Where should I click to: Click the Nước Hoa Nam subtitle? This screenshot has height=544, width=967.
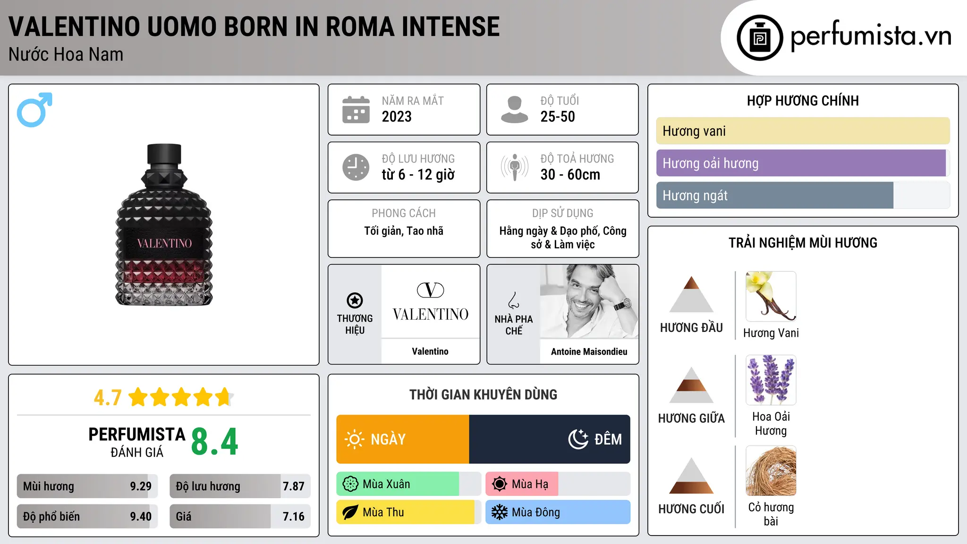pos(66,54)
